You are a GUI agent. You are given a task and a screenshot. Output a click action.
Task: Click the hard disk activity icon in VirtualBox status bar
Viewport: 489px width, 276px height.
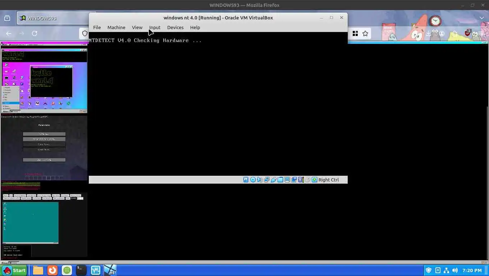pyautogui.click(x=246, y=180)
